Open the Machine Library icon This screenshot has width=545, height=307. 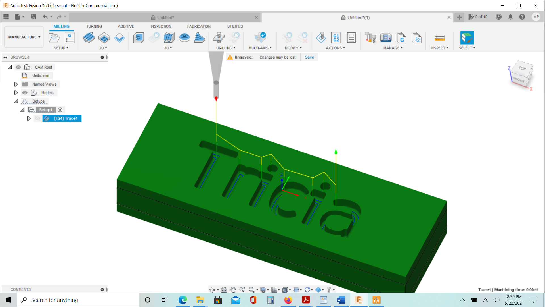pyautogui.click(x=386, y=38)
